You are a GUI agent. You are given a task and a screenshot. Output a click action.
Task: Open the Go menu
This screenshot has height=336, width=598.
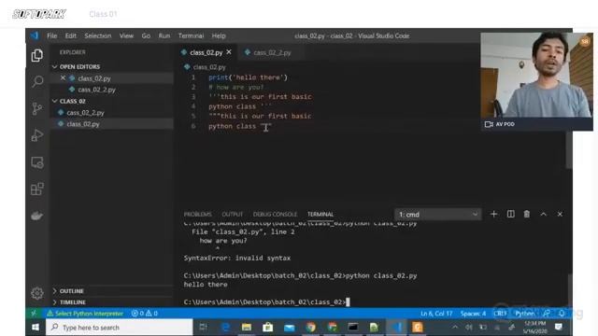[x=146, y=35]
